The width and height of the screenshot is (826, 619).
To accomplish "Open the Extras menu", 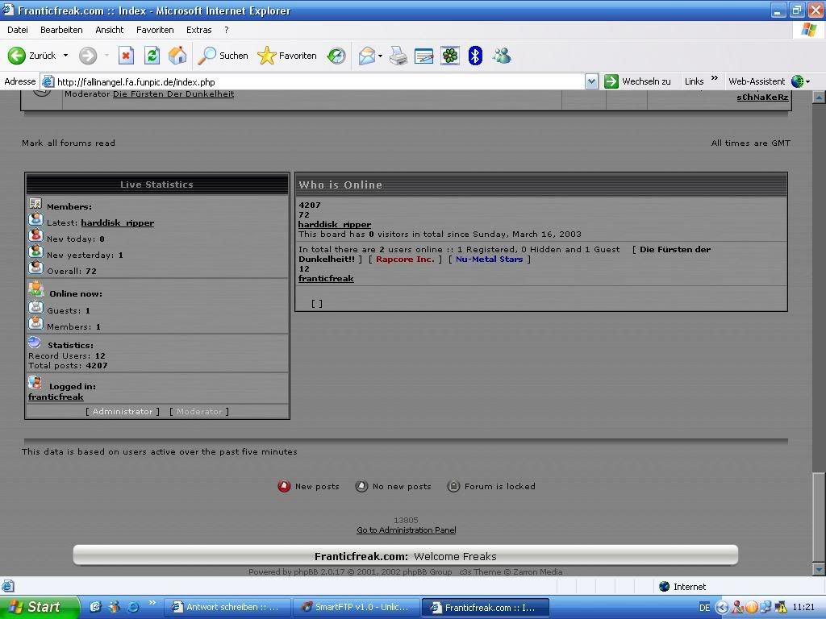I will click(x=198, y=30).
